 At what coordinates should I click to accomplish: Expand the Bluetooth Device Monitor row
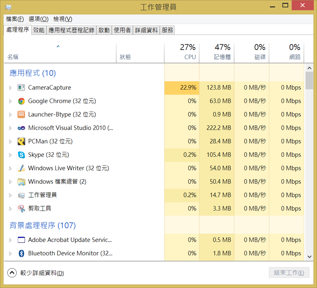10,253
